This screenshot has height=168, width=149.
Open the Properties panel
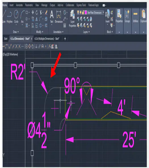[x=119, y=16]
